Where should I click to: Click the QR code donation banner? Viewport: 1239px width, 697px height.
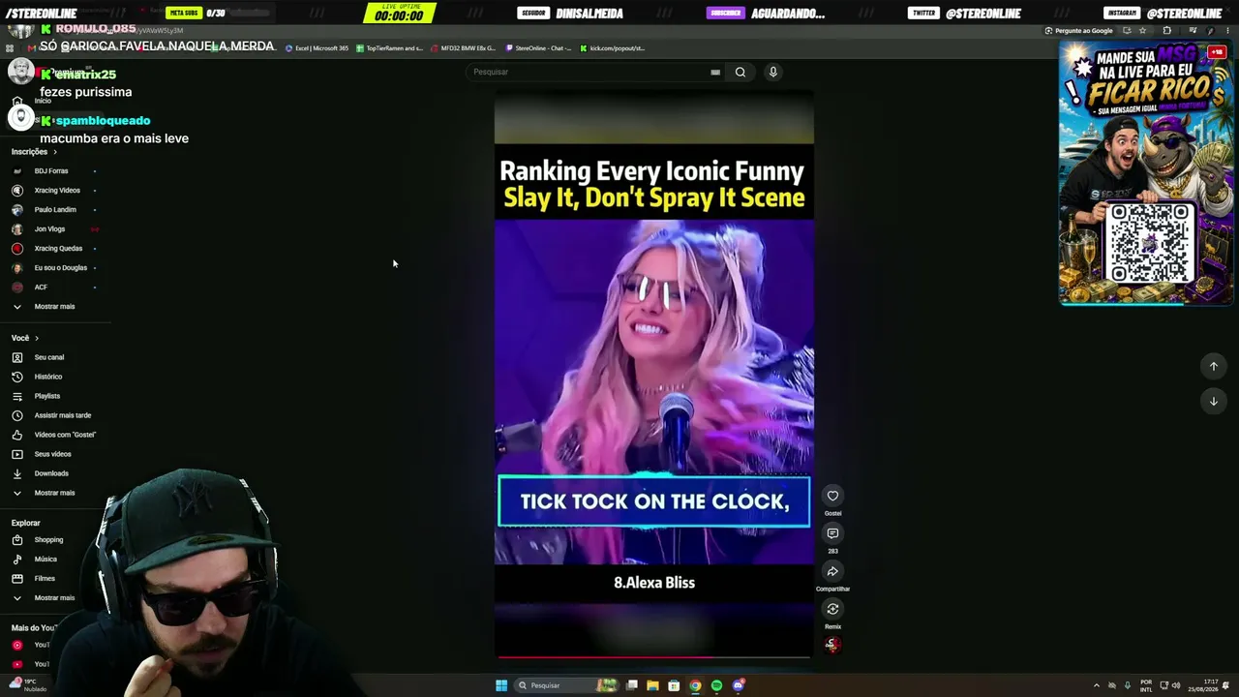pos(1146,174)
